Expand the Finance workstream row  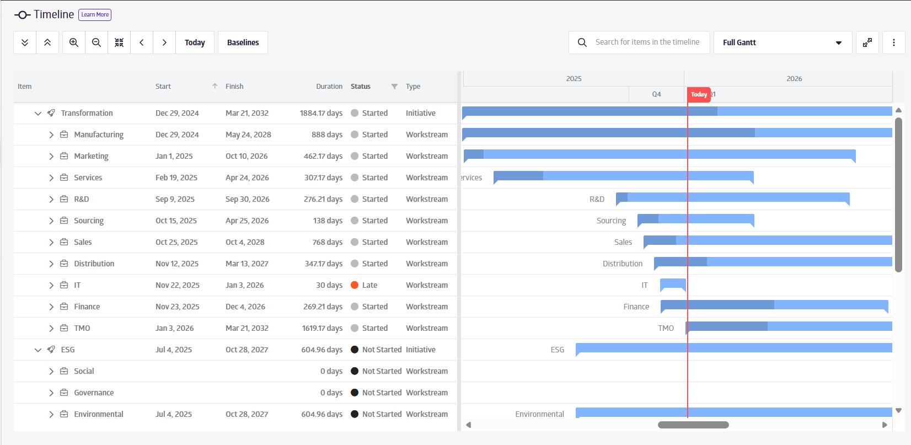51,307
